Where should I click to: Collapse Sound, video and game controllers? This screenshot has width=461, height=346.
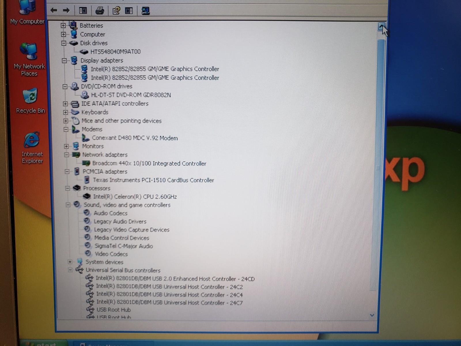click(x=68, y=205)
